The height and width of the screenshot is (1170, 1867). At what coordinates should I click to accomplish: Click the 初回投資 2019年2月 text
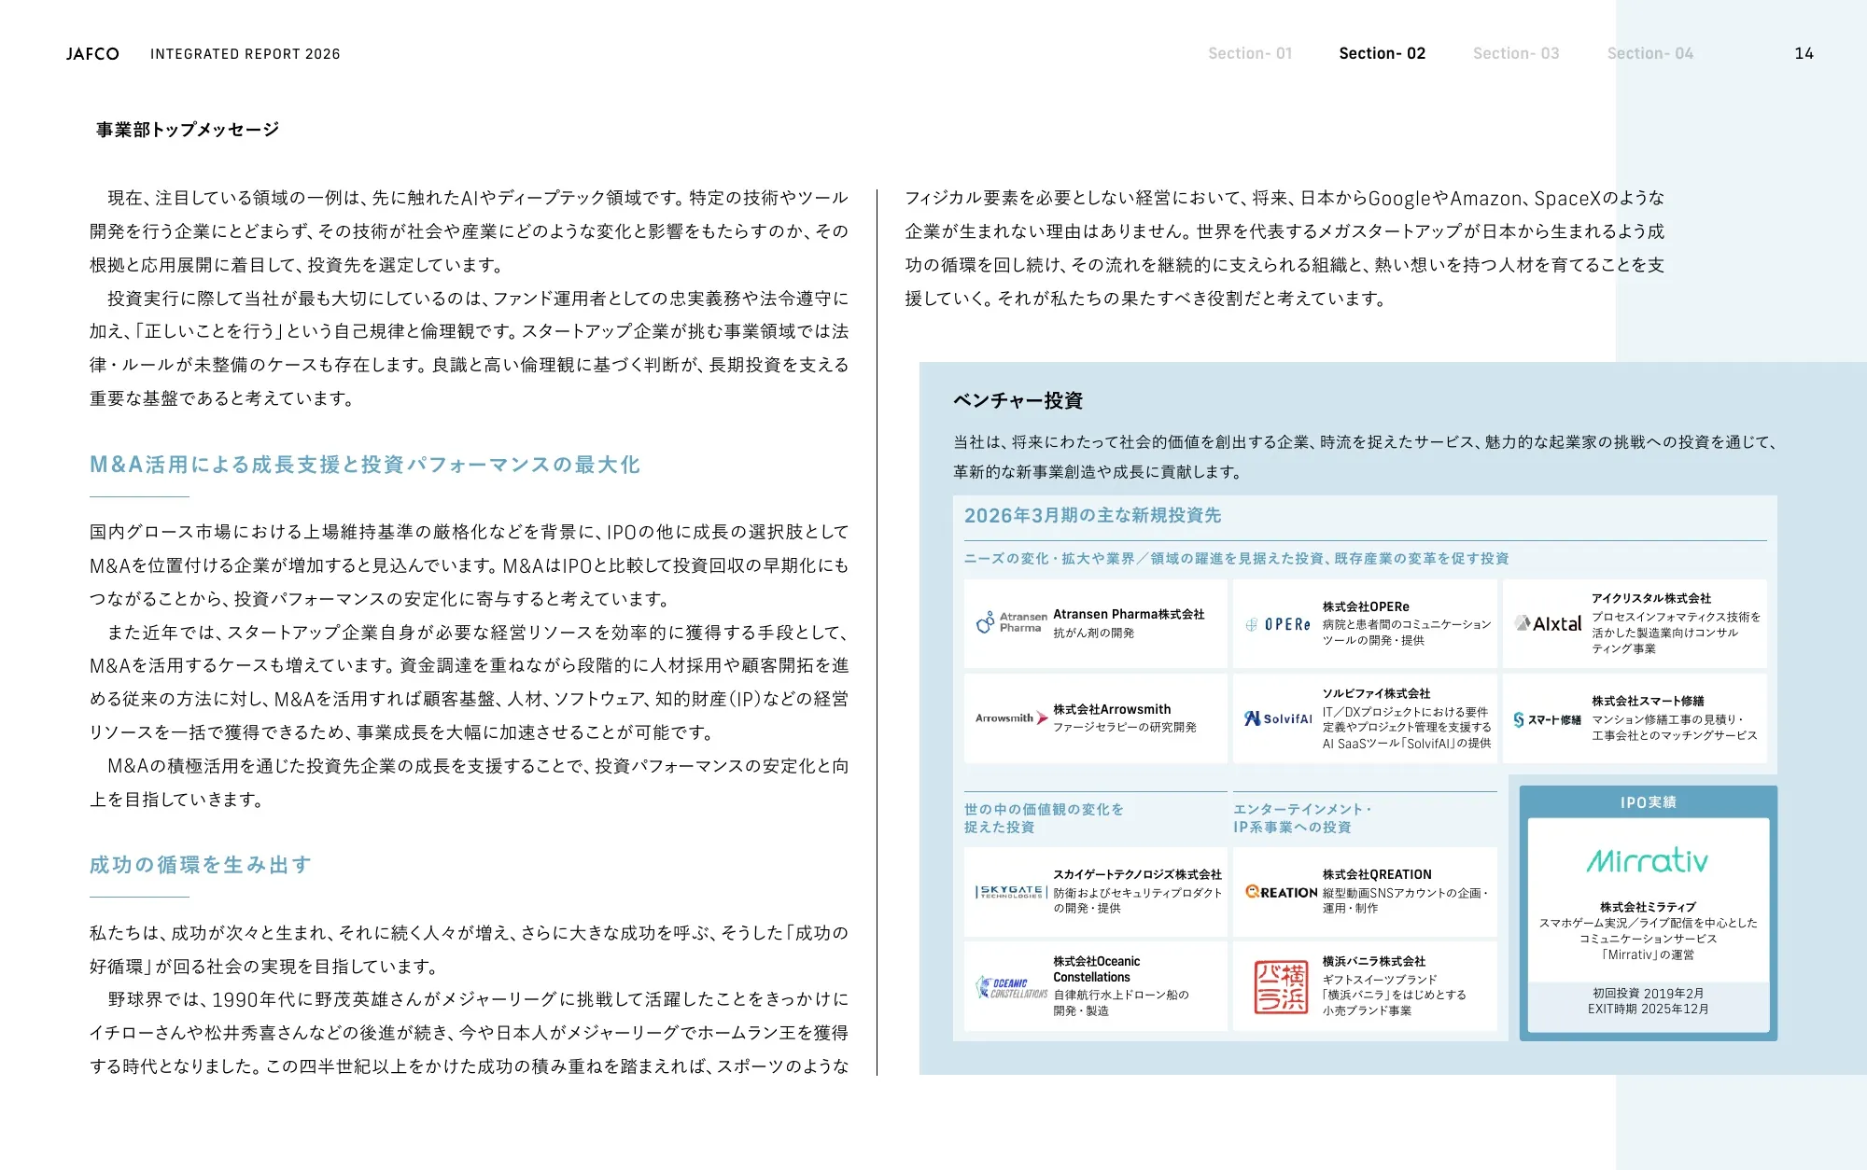coord(1648,993)
